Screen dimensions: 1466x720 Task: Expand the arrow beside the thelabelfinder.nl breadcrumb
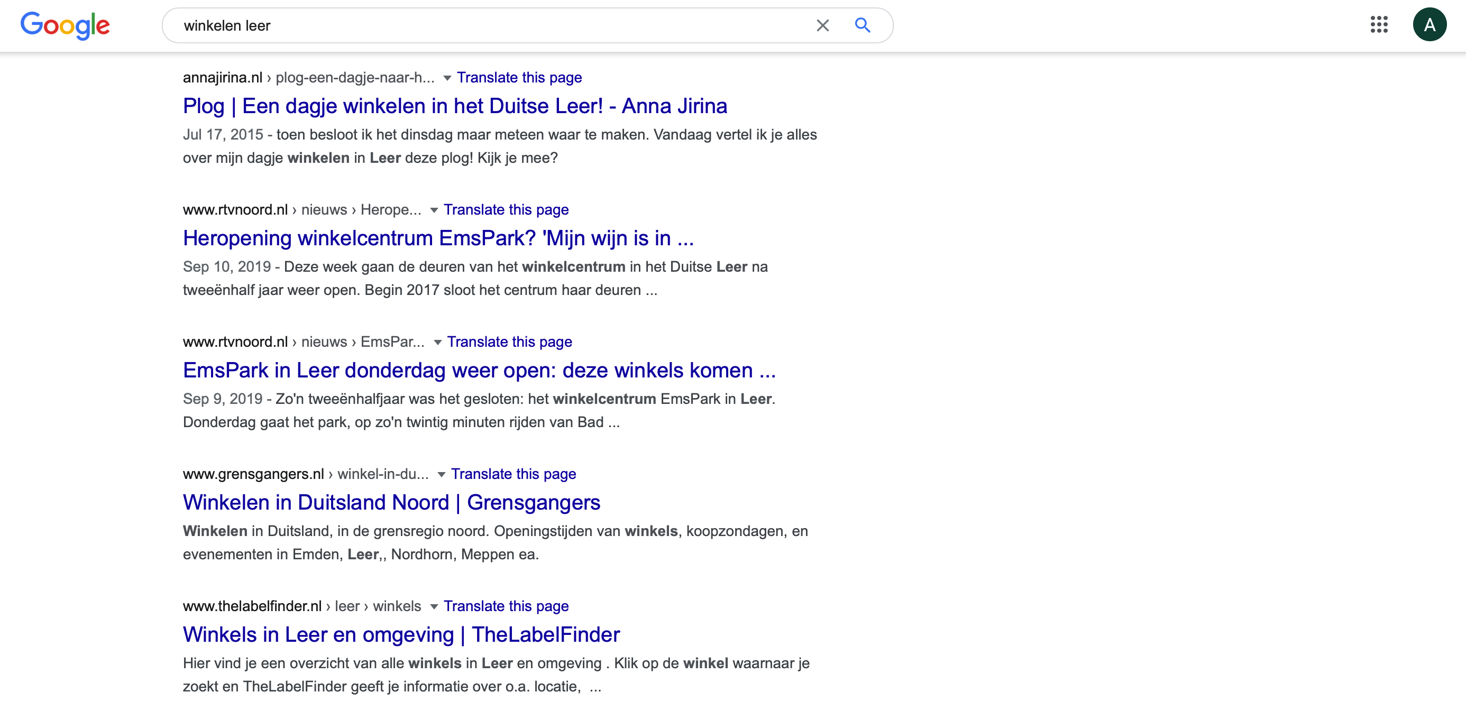(434, 607)
